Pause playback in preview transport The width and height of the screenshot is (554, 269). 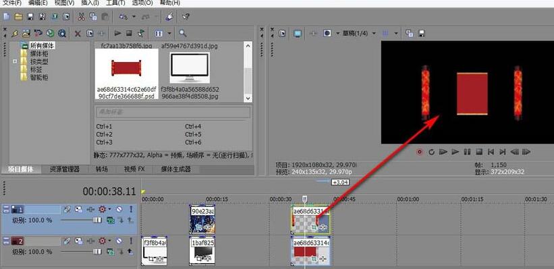[x=467, y=152]
